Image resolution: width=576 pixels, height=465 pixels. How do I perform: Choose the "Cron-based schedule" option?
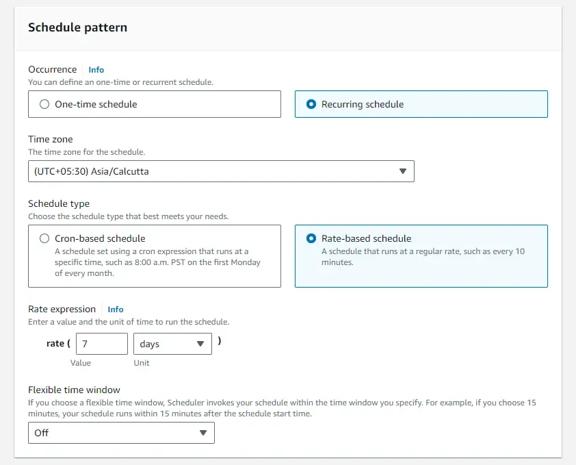click(44, 238)
